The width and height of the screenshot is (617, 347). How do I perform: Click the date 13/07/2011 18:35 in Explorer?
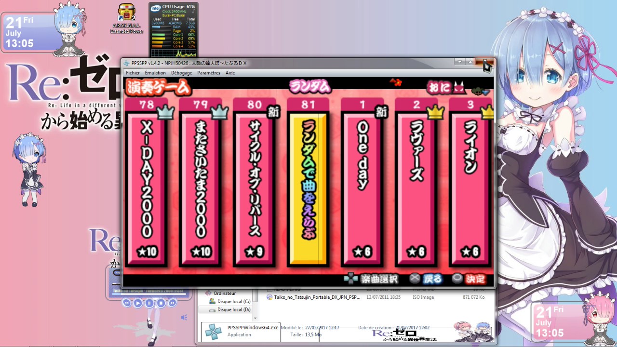click(x=383, y=297)
